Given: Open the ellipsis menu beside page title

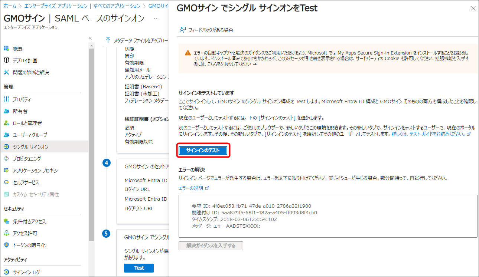Looking at the screenshot, I should pos(156,19).
